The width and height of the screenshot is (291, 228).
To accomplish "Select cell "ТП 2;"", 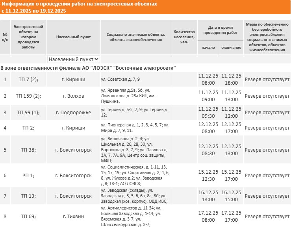I will [28, 128].
